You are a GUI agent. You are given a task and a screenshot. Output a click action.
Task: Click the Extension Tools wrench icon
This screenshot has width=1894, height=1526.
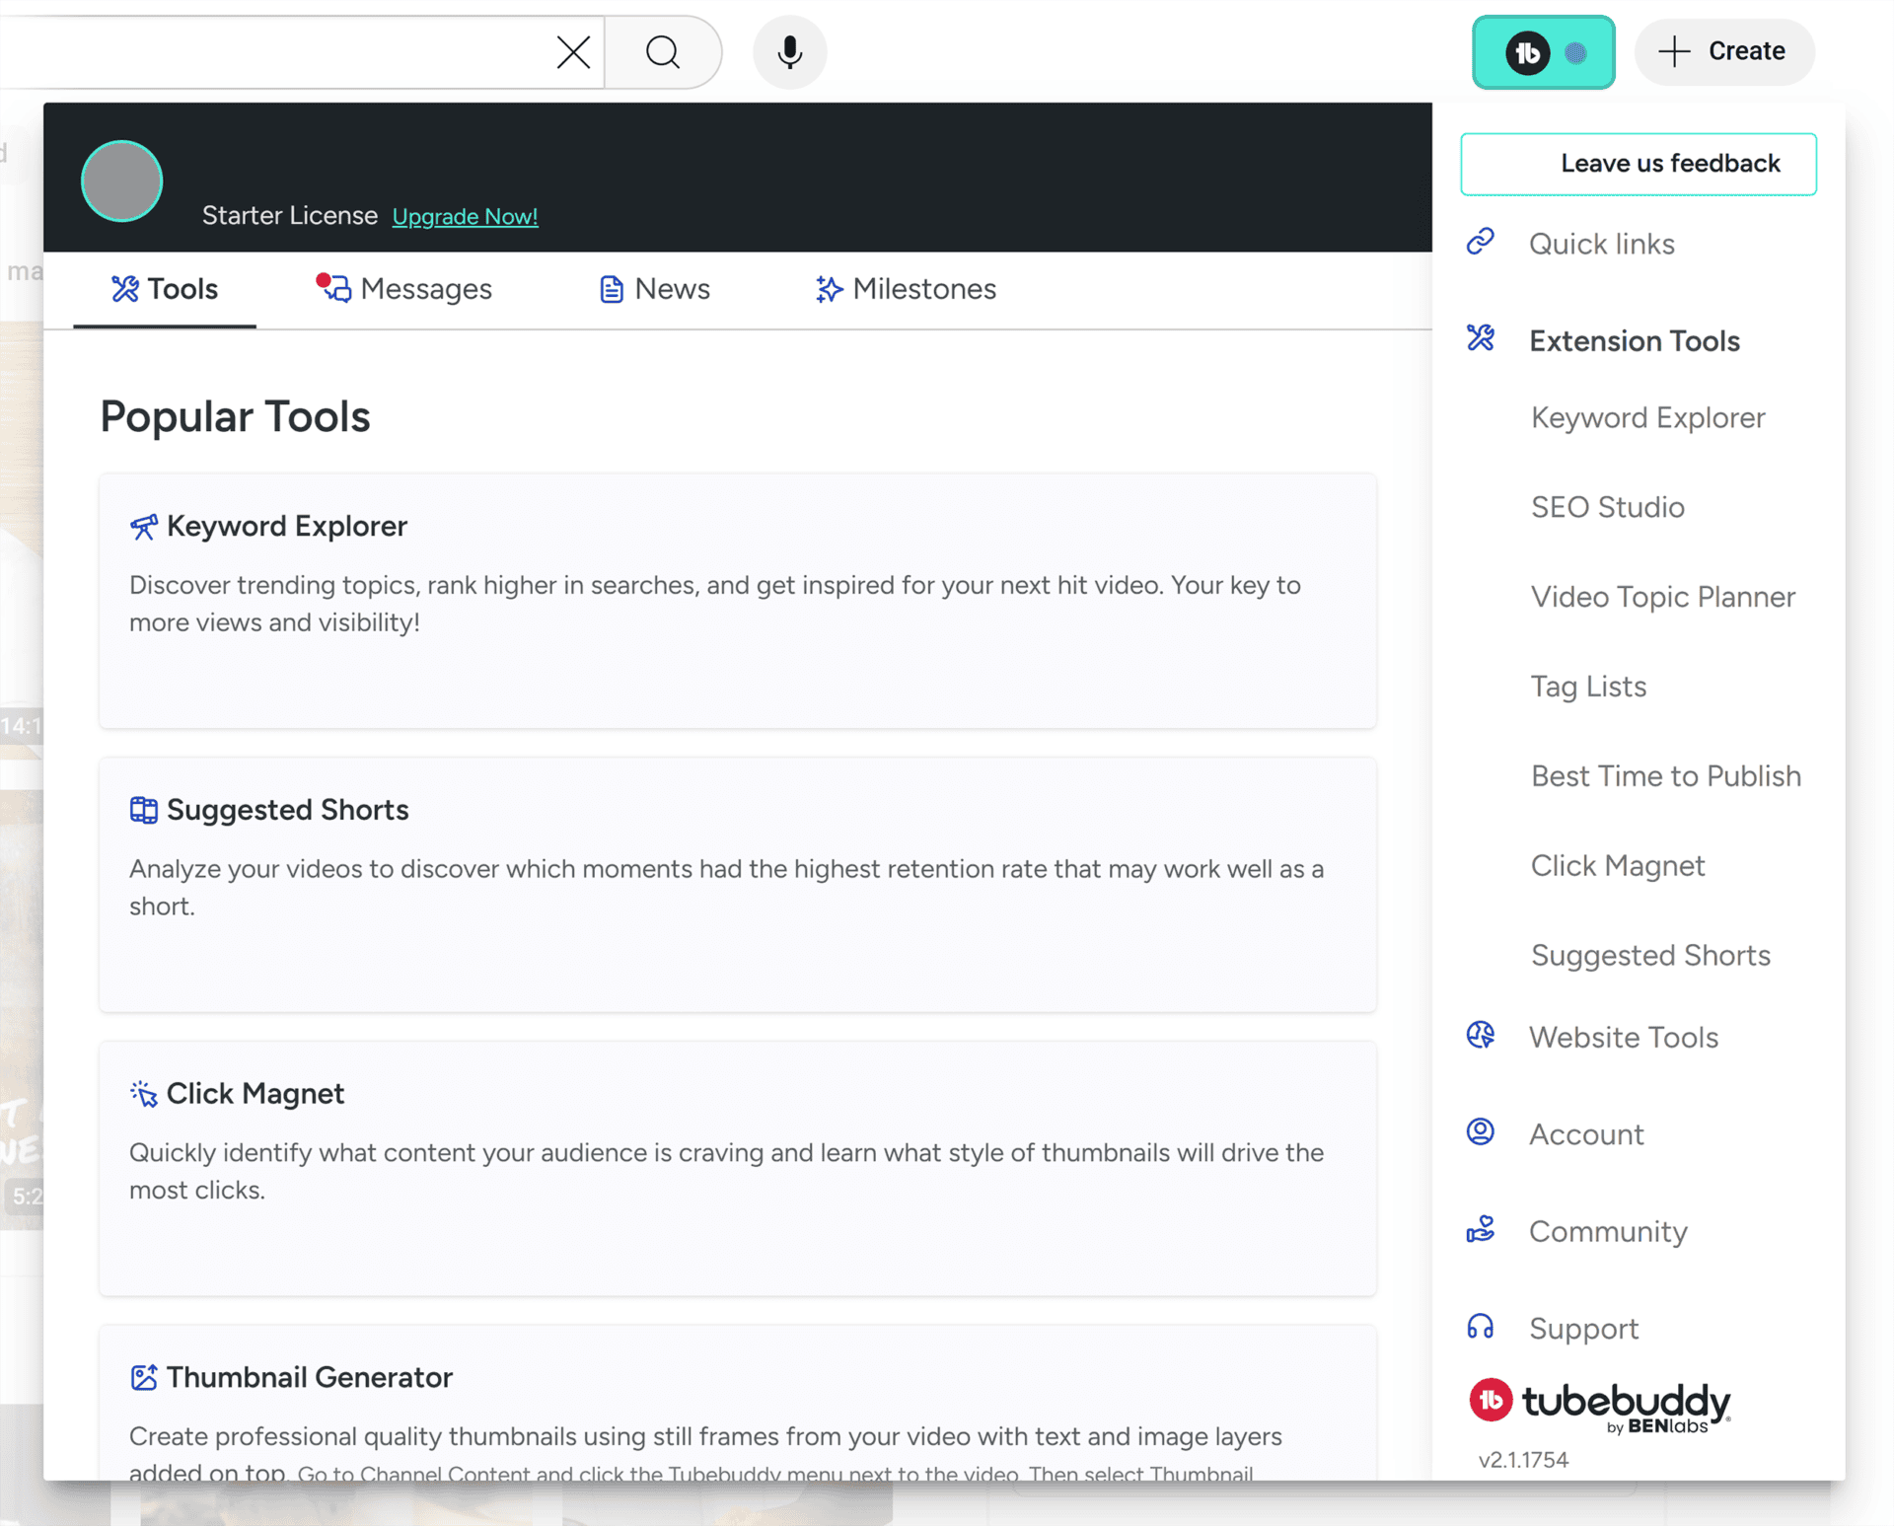coord(1481,338)
